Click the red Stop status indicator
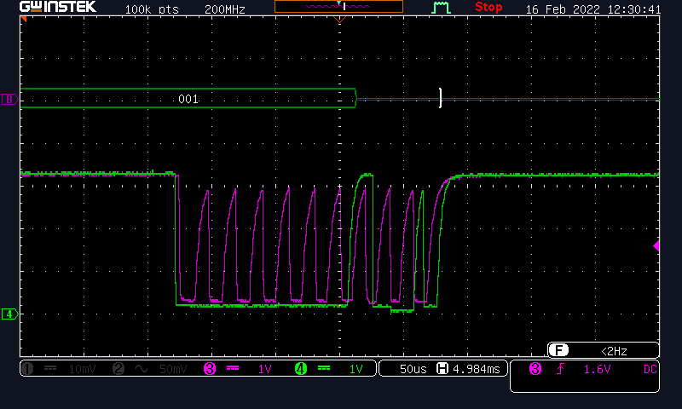This screenshot has height=409, width=682. [x=488, y=7]
